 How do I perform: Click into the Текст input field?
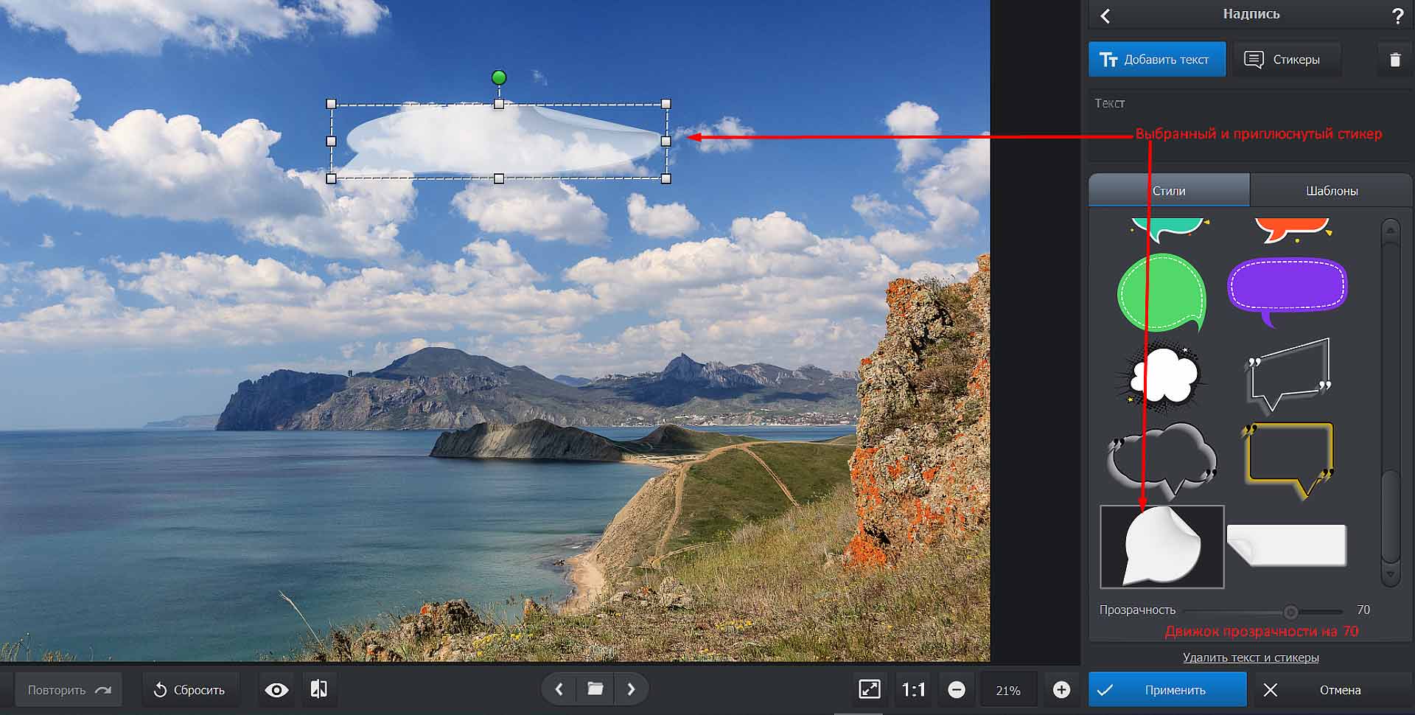1250,125
